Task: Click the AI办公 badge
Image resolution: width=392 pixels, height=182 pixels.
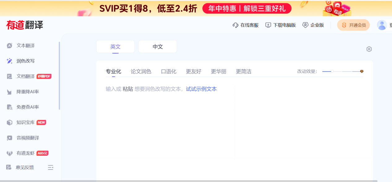Action: point(42,153)
